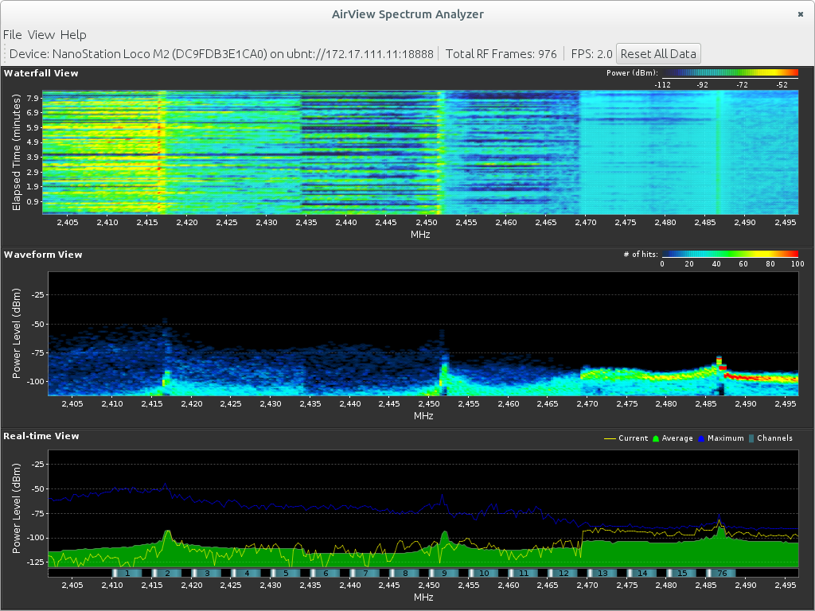Click the Waveform View panel title
815x611 pixels.
[x=43, y=255]
